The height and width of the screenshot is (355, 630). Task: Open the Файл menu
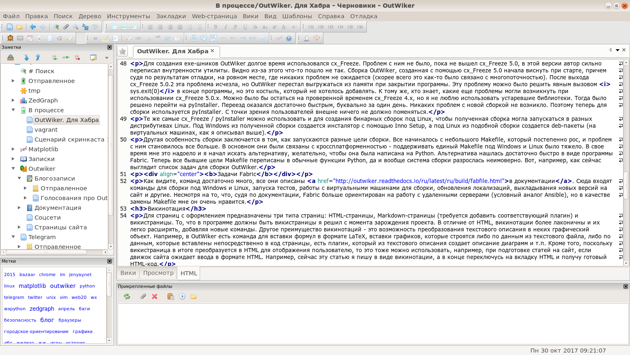[11, 16]
